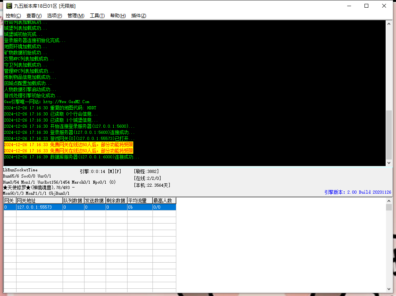The width and height of the screenshot is (396, 296).
Task: Click gateway list scrollbar up arrow
Action: (389, 201)
